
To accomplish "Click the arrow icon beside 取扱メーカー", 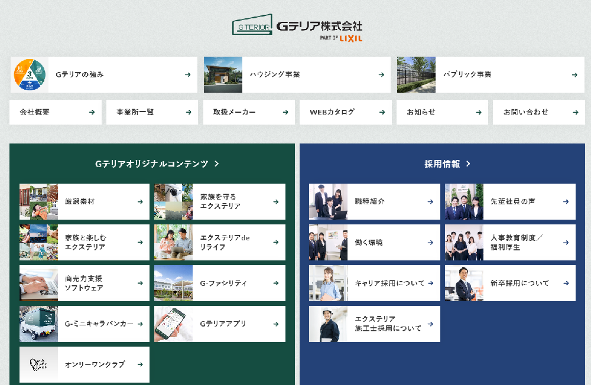I will [285, 112].
